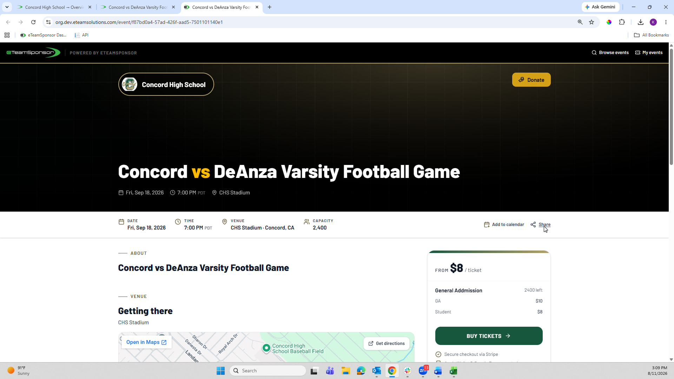
Task: Open Excel from the taskbar
Action: click(x=454, y=371)
